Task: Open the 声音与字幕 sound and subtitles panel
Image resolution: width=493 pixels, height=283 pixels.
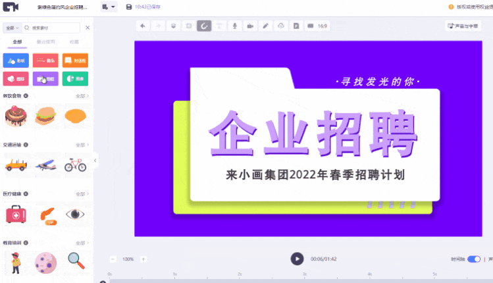Action: 463,26
